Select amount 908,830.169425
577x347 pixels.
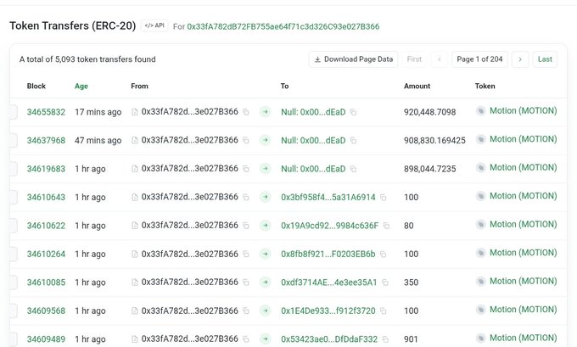click(x=434, y=140)
